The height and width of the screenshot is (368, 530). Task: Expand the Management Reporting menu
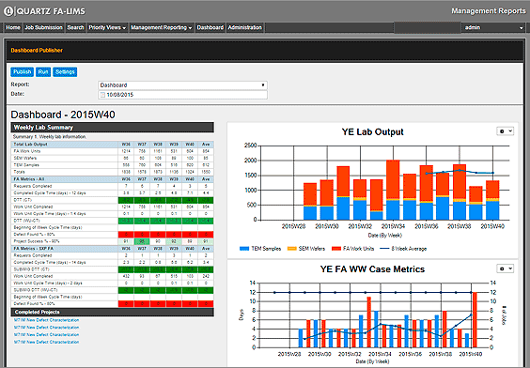[x=162, y=27]
